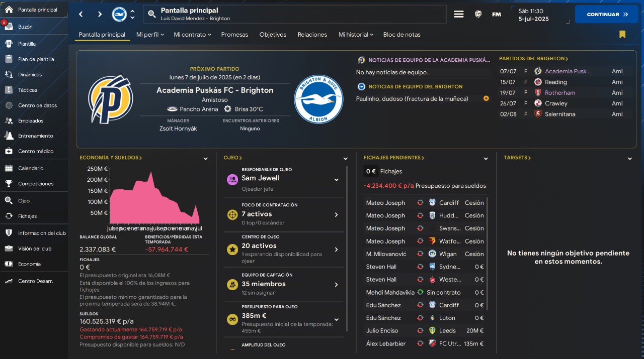Open Economía icon in sidebar
Screen dimensions: 644x359
coord(9,264)
